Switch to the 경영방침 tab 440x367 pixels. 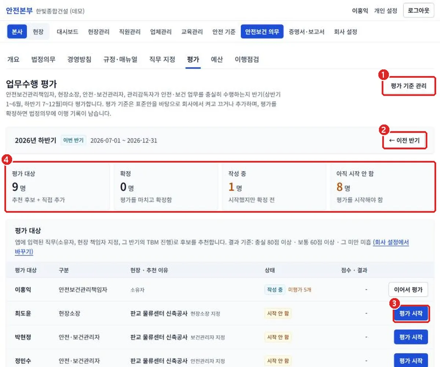[x=80, y=60]
